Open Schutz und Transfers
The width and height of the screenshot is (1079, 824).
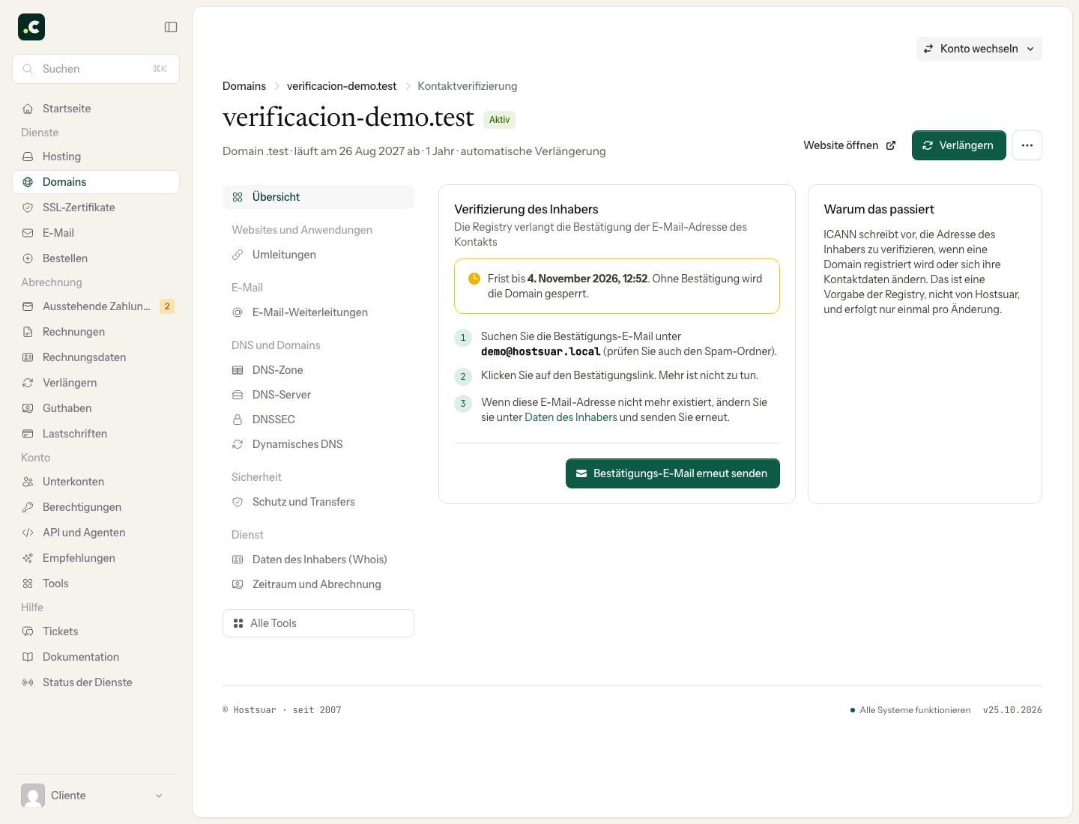pos(318,502)
